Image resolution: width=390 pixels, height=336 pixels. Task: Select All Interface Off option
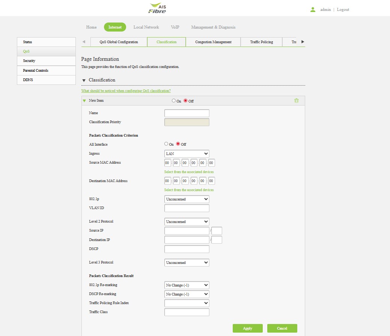(x=178, y=144)
